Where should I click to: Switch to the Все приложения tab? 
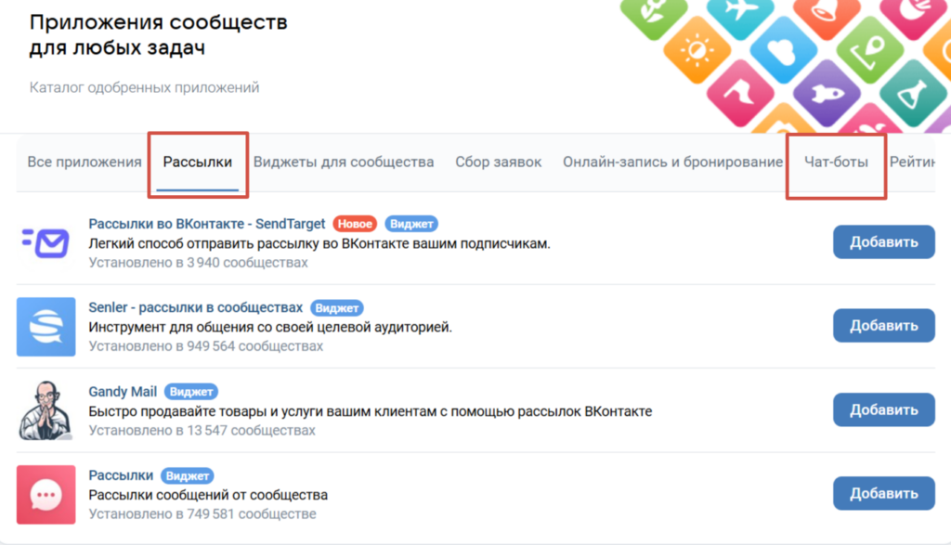click(85, 162)
